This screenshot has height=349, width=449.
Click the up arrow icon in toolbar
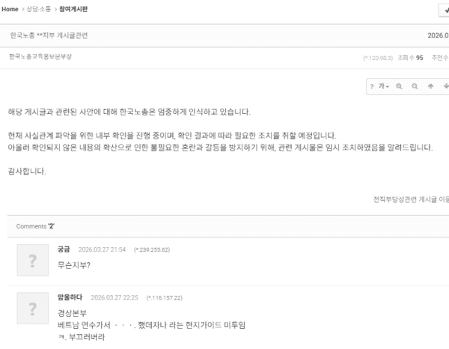pos(430,86)
